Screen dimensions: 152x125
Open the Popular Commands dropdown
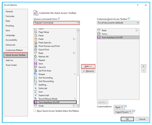57,23
